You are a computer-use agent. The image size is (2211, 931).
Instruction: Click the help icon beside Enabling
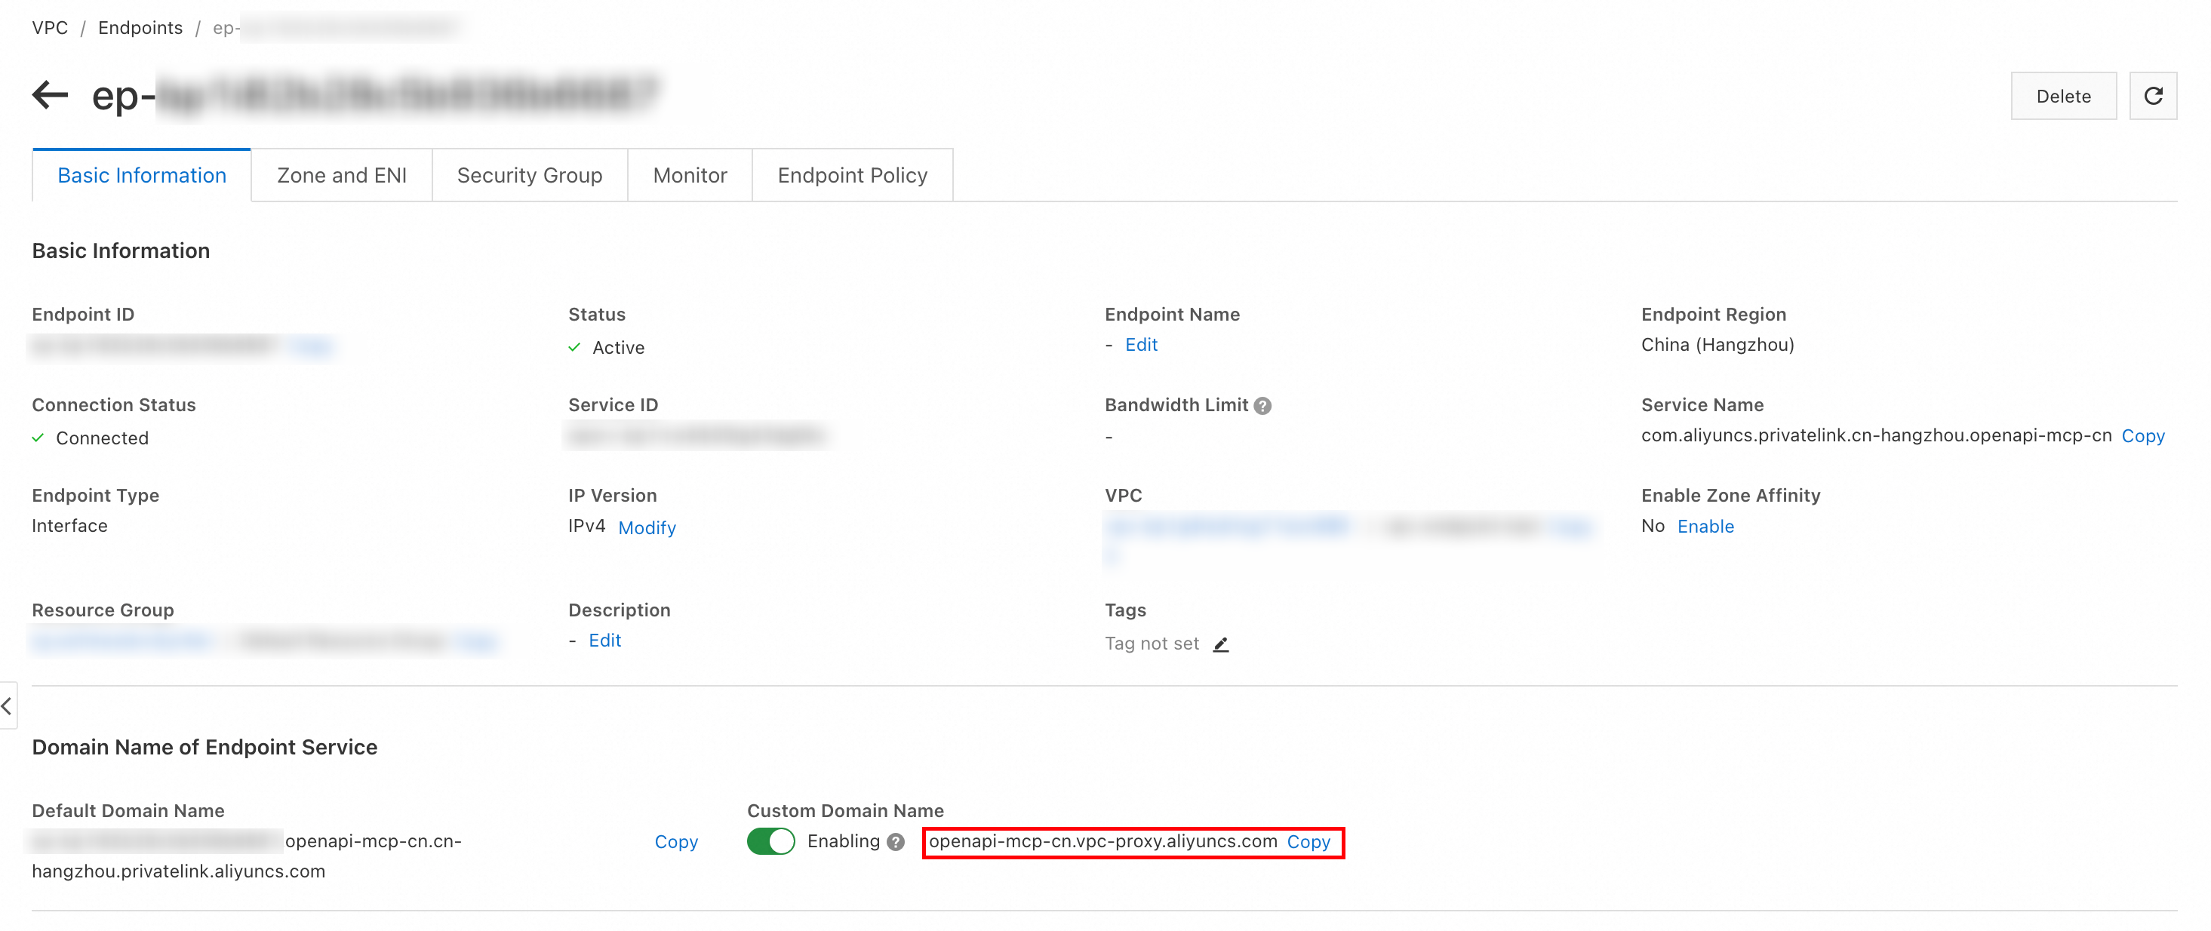pyautogui.click(x=895, y=842)
